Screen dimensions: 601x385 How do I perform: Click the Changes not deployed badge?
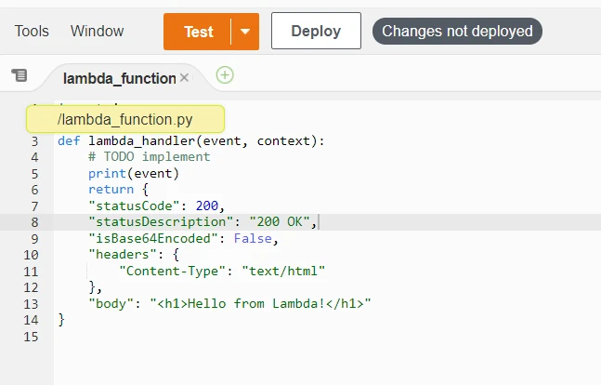point(457,31)
